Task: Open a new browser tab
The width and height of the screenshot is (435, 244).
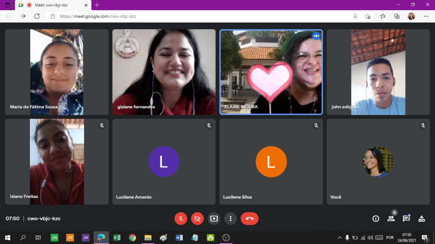Action: [97, 5]
